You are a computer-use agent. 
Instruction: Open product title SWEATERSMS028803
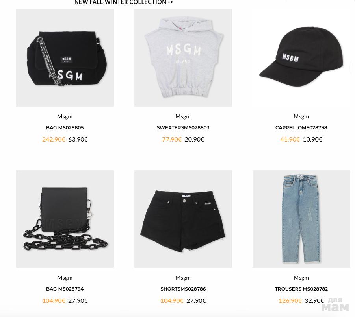tap(183, 128)
